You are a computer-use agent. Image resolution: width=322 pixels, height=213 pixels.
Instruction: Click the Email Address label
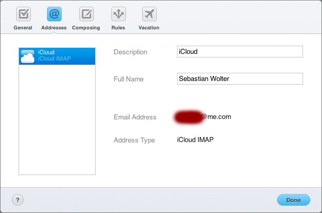pos(135,117)
